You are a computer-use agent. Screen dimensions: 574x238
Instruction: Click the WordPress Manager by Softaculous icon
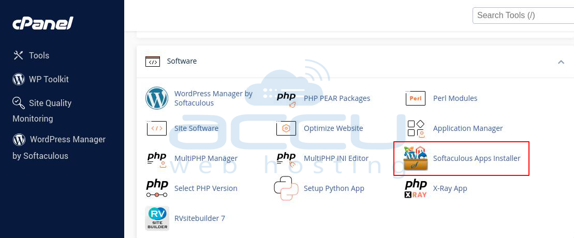(x=157, y=98)
